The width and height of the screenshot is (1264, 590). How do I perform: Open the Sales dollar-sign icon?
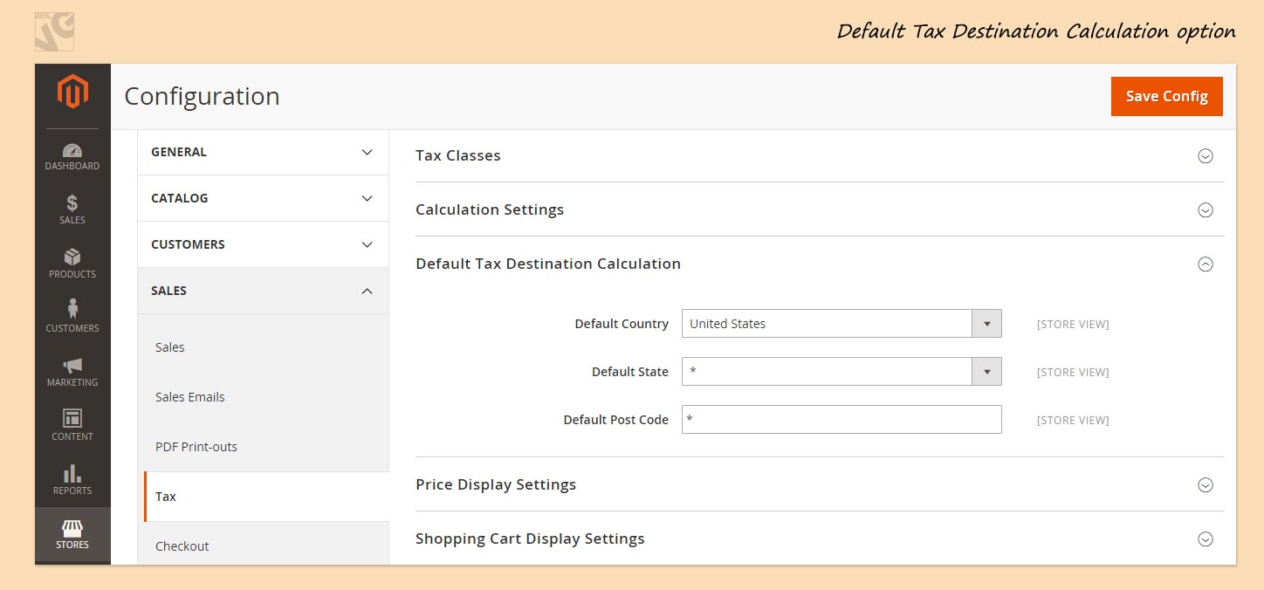click(72, 204)
